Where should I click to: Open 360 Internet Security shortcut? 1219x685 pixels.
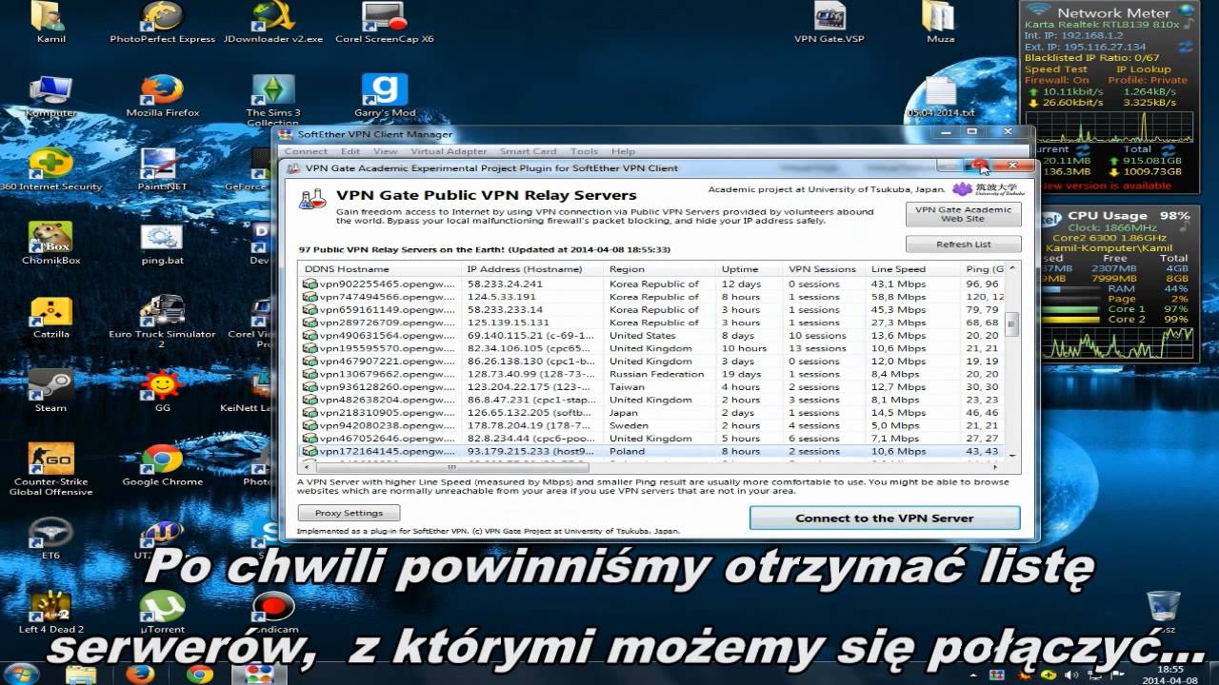pyautogui.click(x=50, y=170)
